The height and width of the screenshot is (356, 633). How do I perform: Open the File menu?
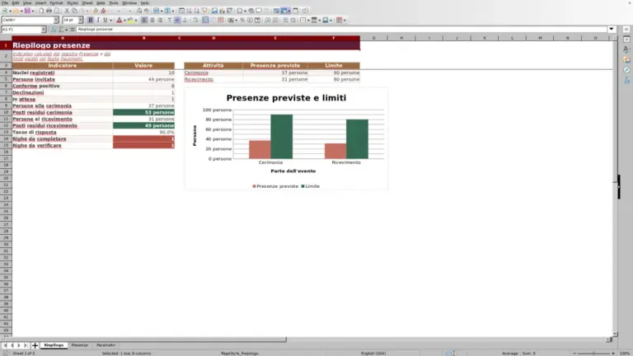click(x=5, y=2)
